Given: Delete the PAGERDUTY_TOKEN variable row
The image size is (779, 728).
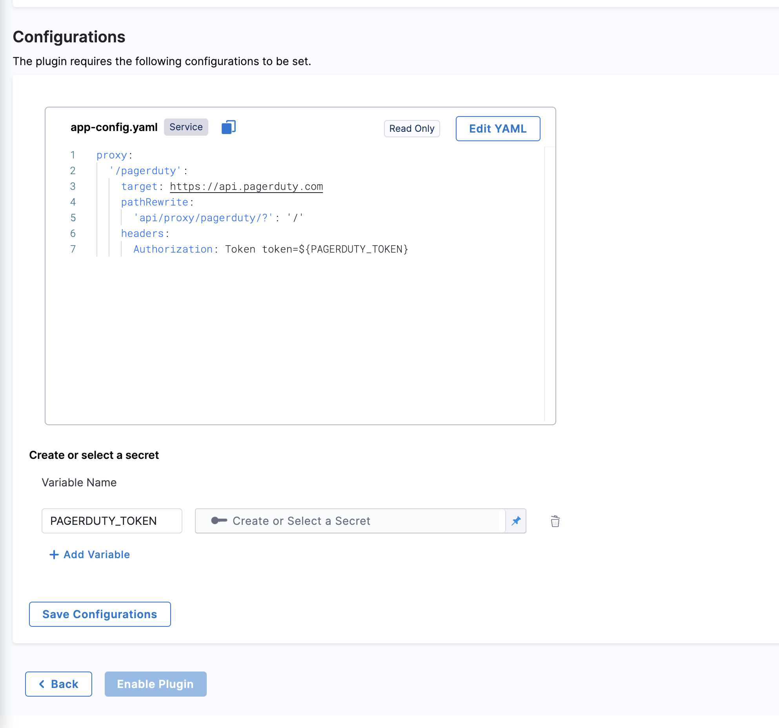Looking at the screenshot, I should tap(555, 521).
